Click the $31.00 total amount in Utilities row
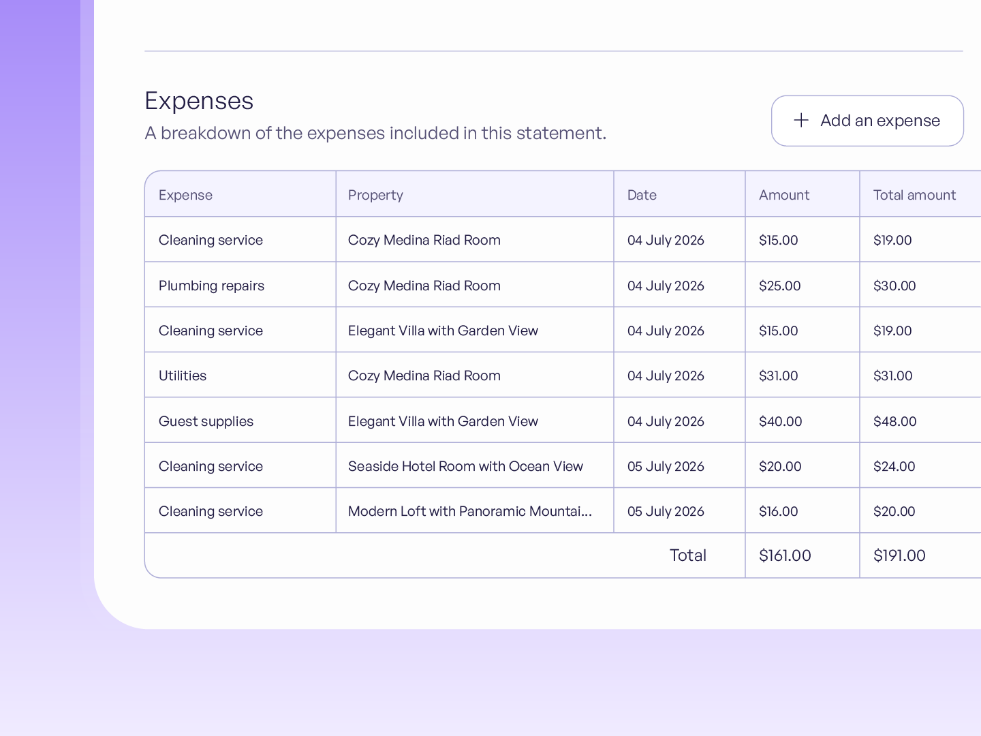 pyautogui.click(x=892, y=375)
